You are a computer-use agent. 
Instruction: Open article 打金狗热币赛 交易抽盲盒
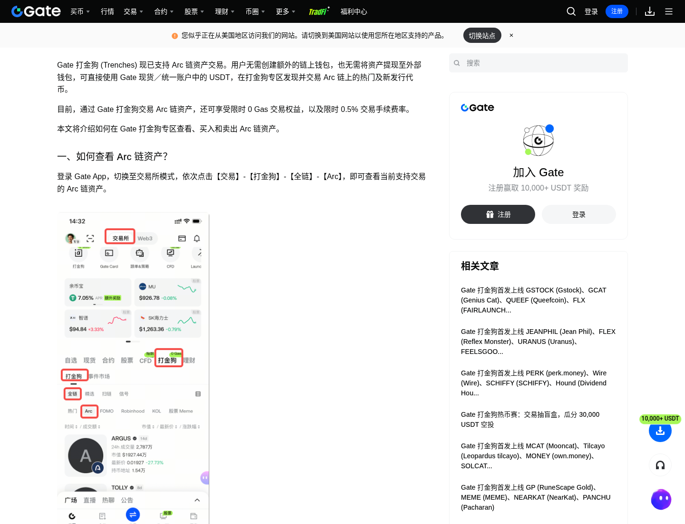(538, 420)
